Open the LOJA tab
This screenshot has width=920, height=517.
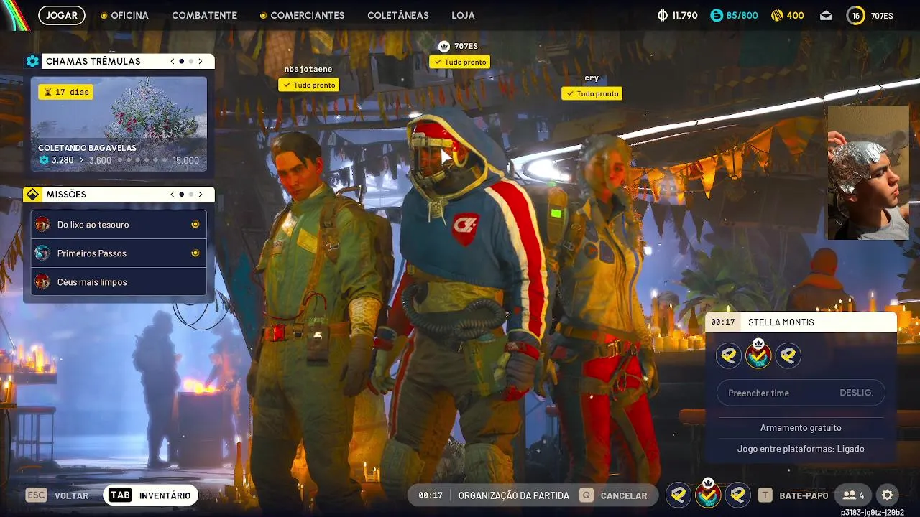[463, 15]
